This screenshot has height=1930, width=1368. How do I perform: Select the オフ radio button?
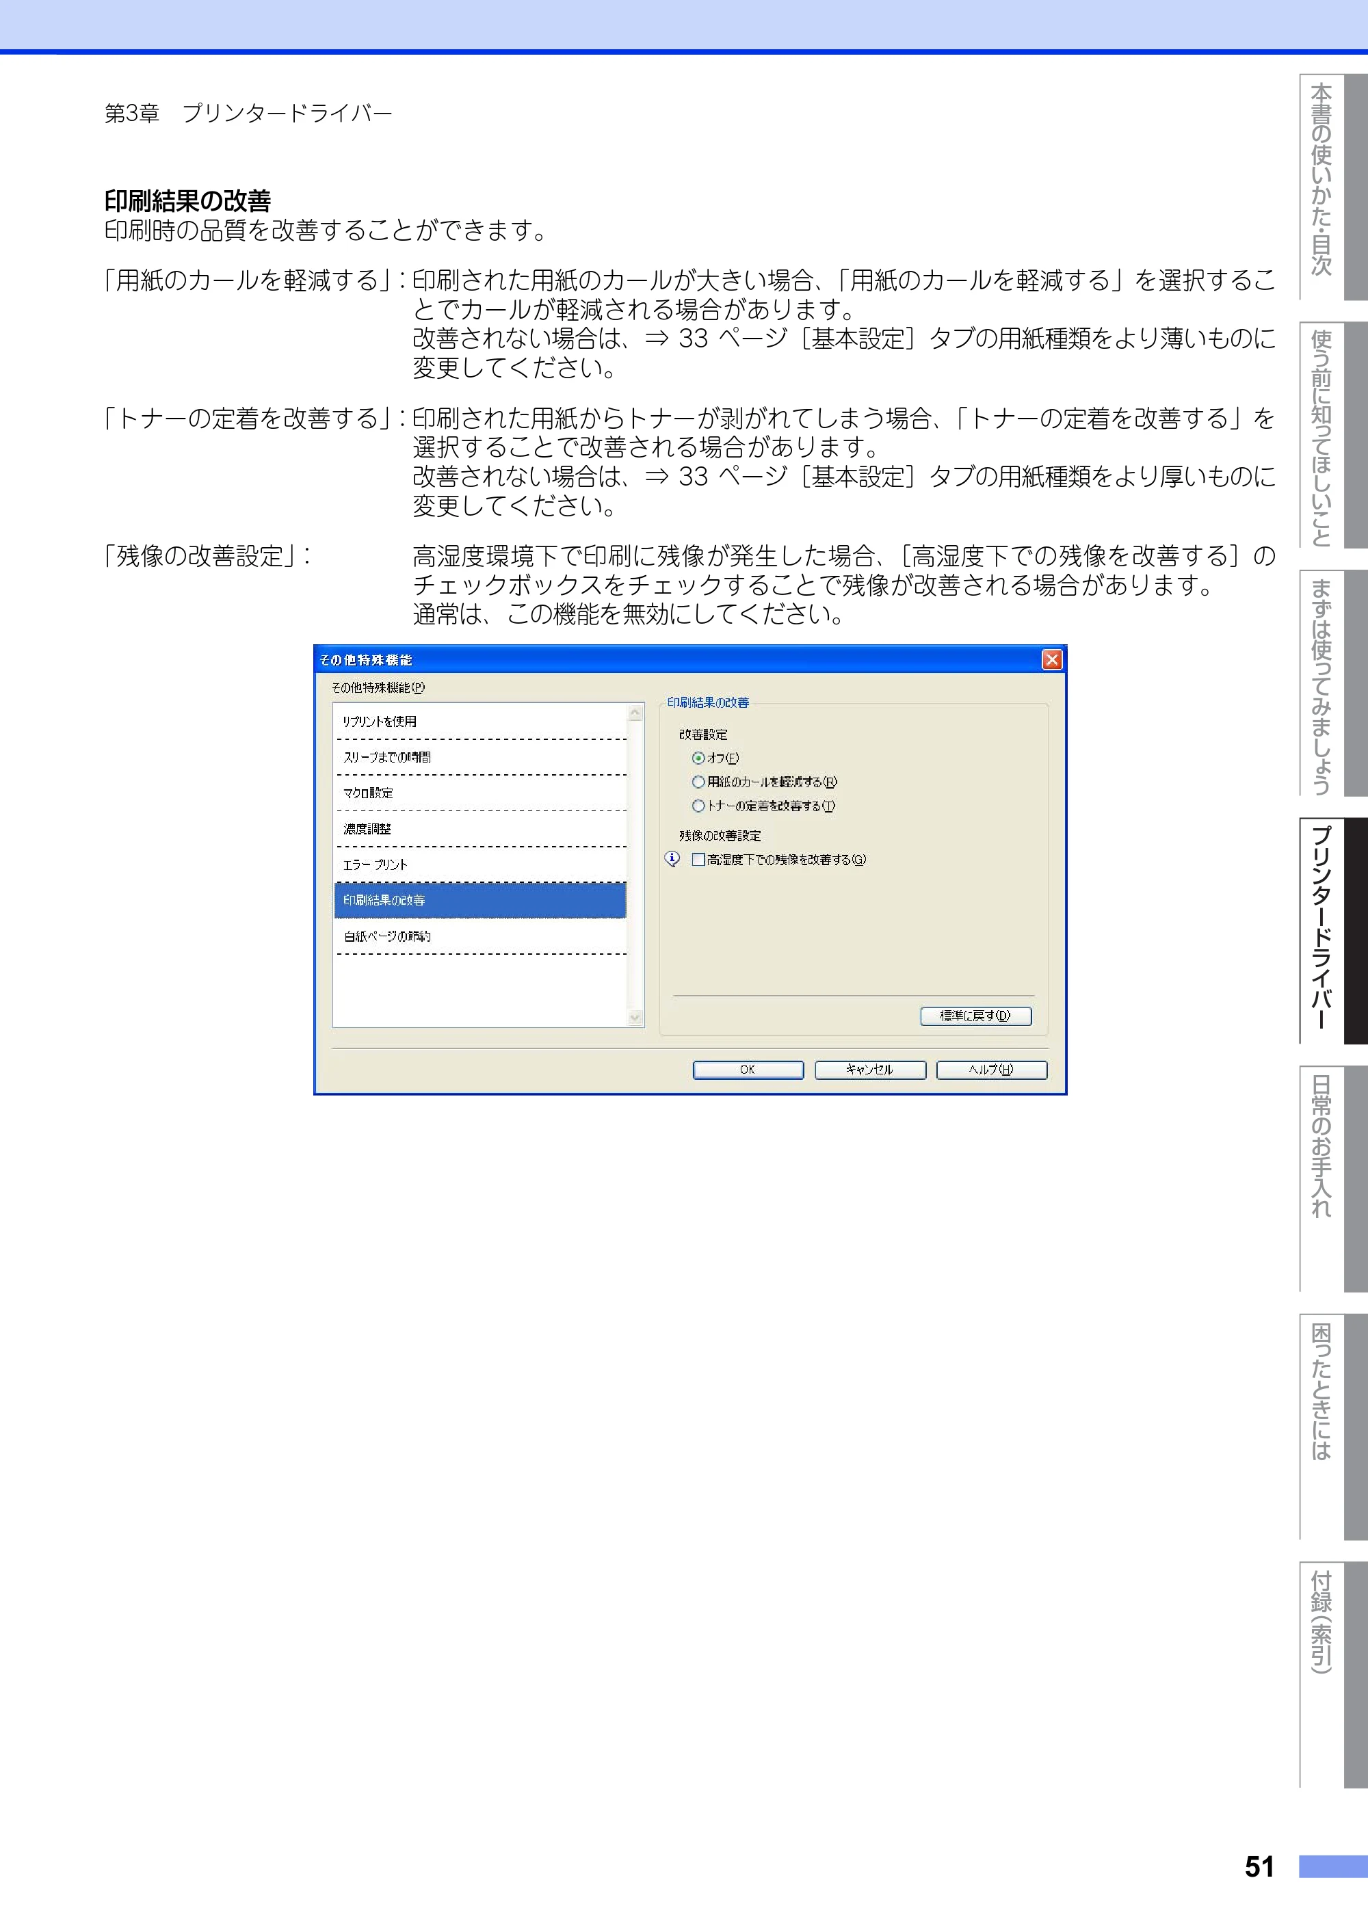coord(698,758)
